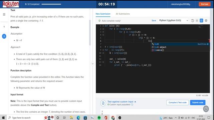Open the notification center icon
This screenshot has width=214, height=120.
pos(209,118)
